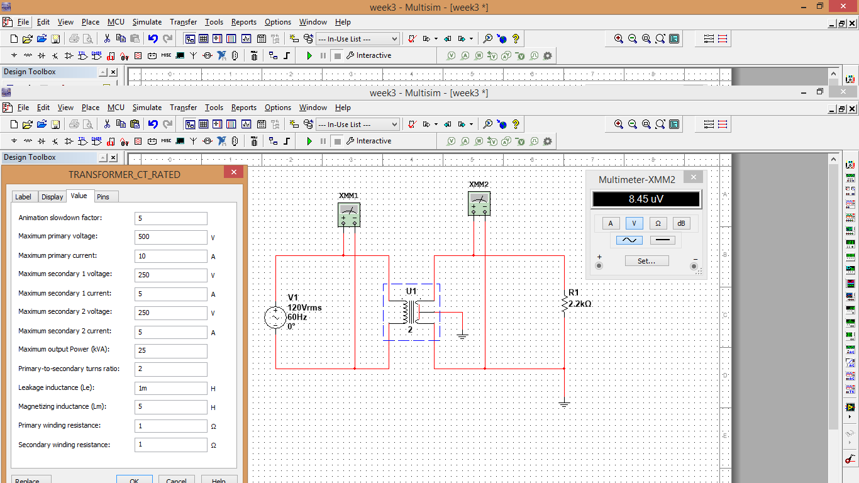Open the CMOS component group in the front toolbar
Viewport: 859px width, 483px height.
point(97,141)
